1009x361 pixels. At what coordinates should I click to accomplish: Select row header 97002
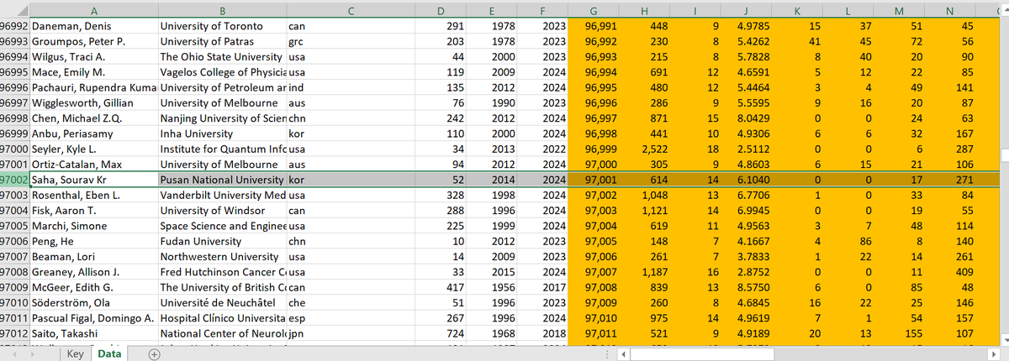[14, 180]
